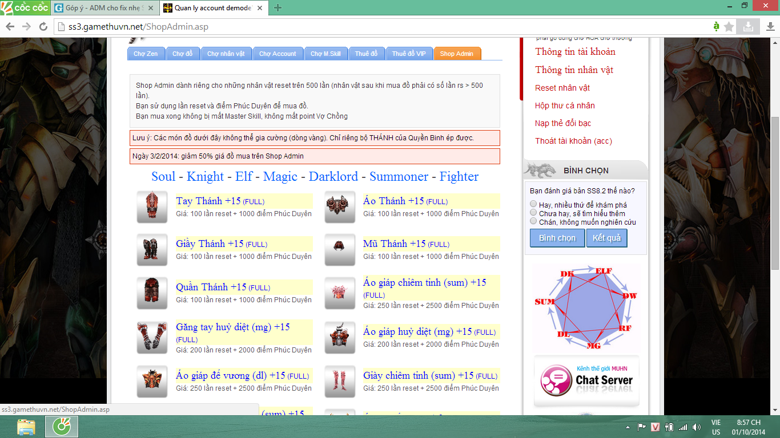780x438 pixels.
Task: Open the Chợ Account tab
Action: coord(278,54)
